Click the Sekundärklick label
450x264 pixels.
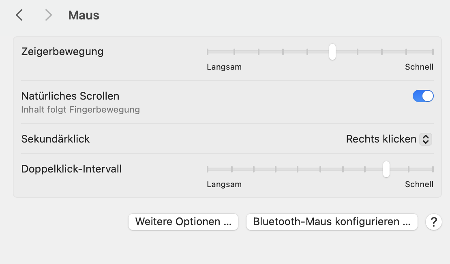tap(56, 139)
